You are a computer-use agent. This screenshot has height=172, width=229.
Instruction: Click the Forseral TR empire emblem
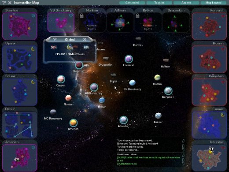tap(223, 16)
